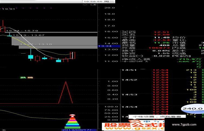Click the 个性设置 tooltip bubble
The image size is (204, 131).
tap(157, 116)
